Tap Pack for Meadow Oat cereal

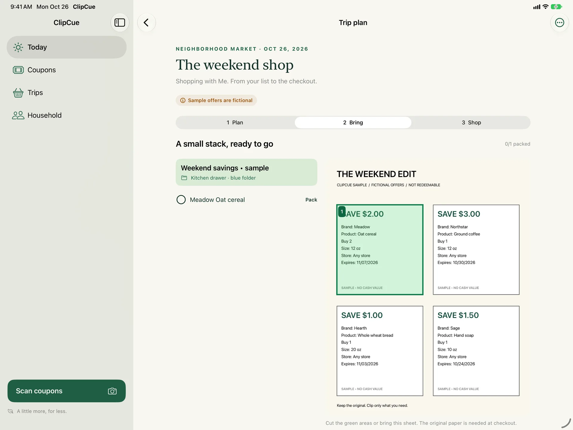pos(311,199)
